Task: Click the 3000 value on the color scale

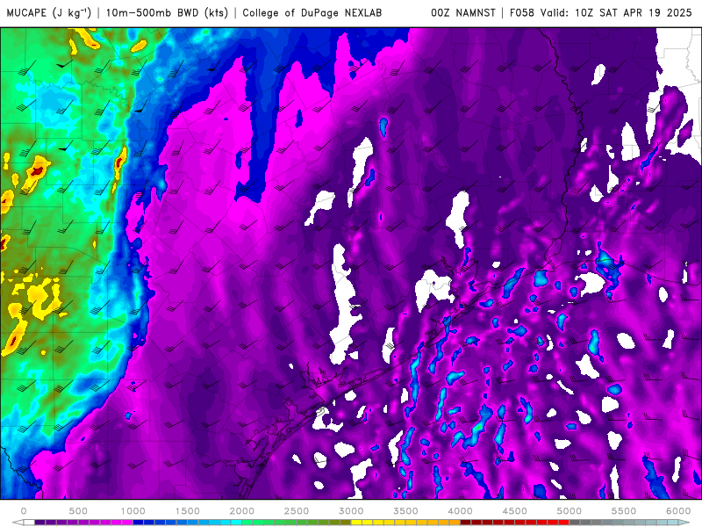Action: coord(351,511)
